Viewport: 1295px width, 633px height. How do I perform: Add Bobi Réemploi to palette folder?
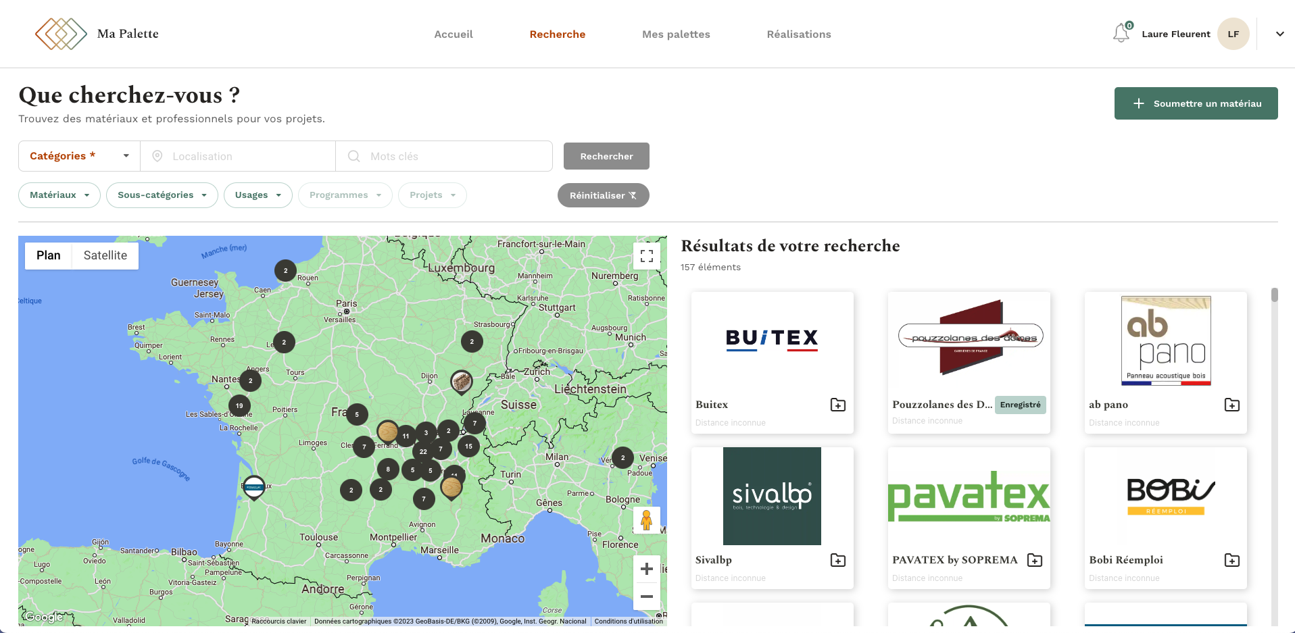coord(1231,560)
